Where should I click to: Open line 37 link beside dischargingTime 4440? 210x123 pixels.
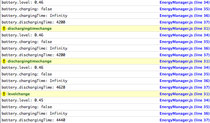tap(184, 120)
